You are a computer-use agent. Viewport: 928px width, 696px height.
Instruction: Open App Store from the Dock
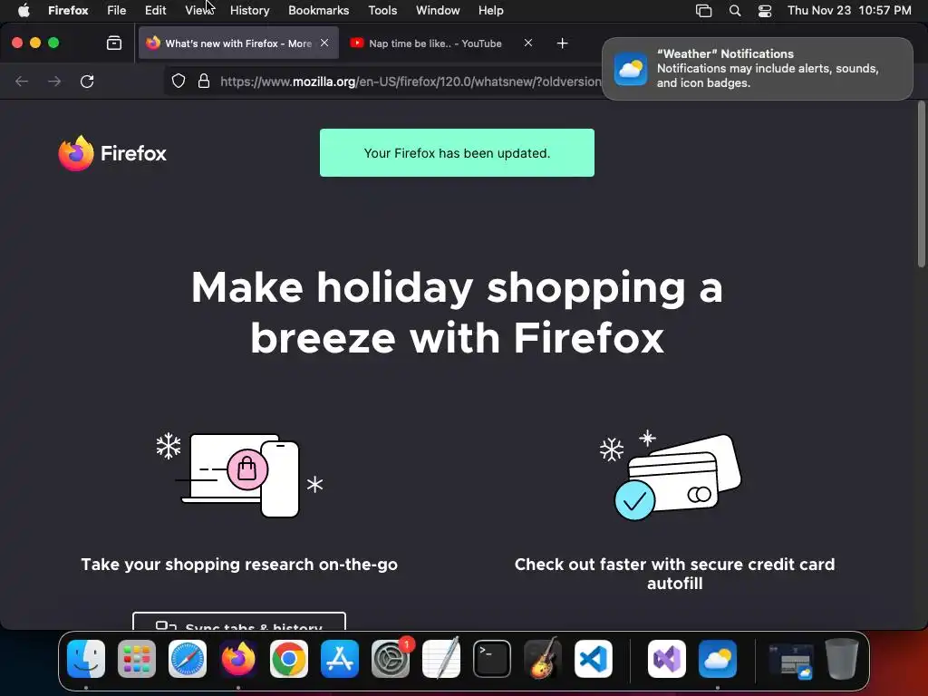click(x=340, y=659)
